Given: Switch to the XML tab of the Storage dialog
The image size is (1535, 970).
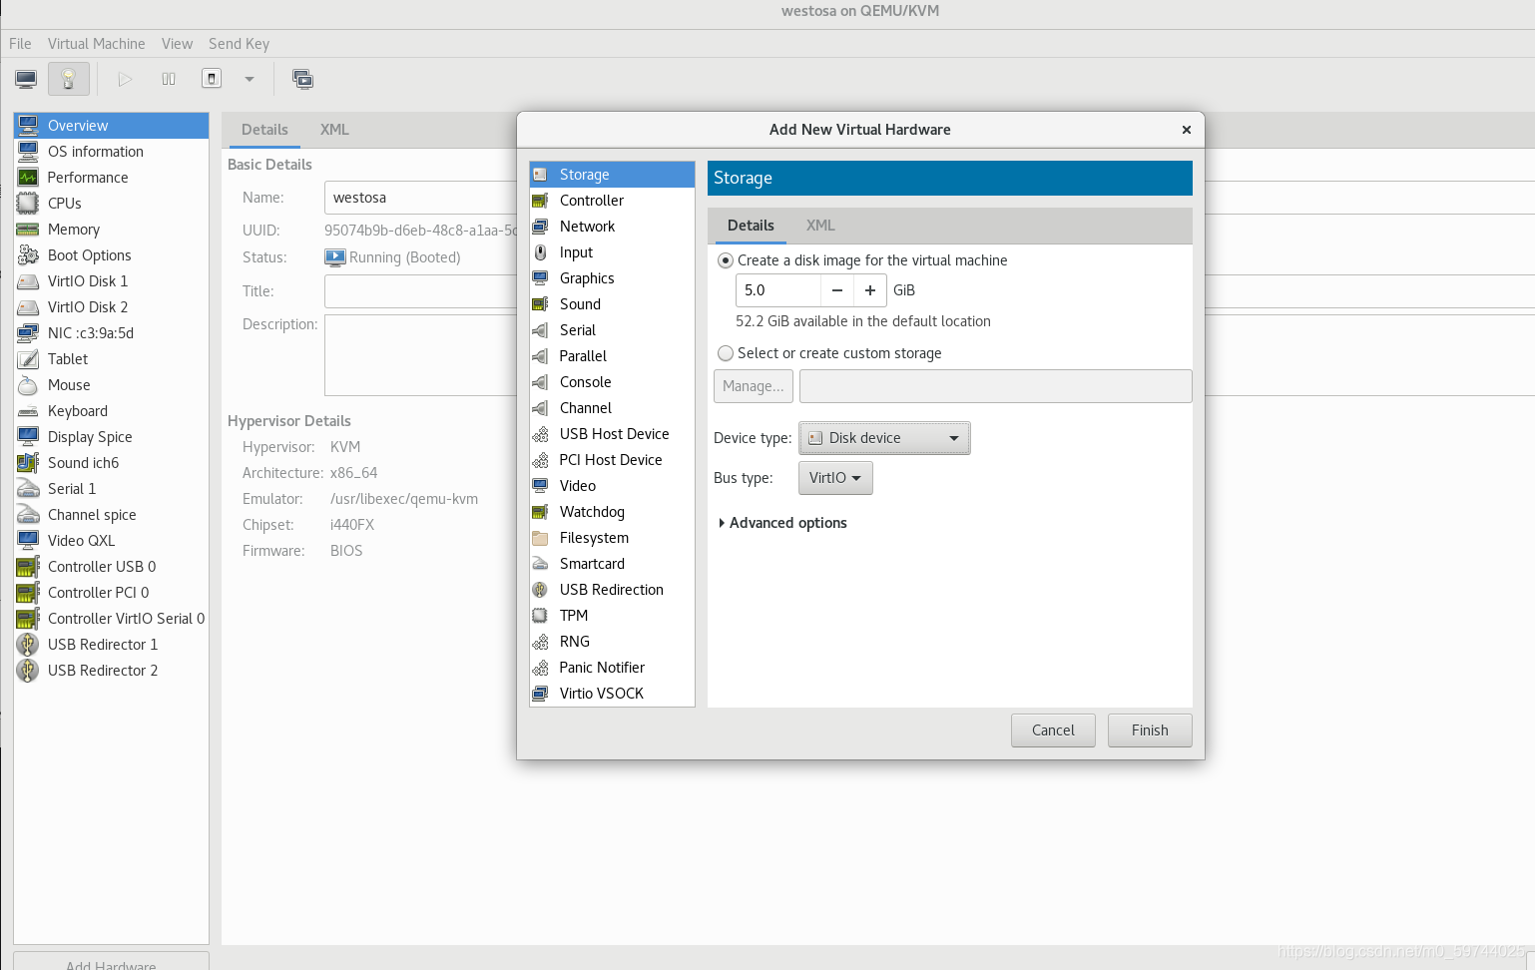Looking at the screenshot, I should [x=819, y=226].
